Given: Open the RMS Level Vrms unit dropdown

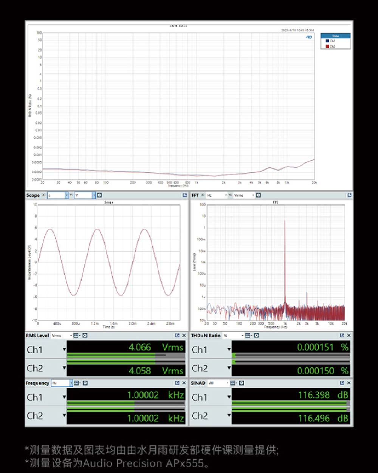Looking at the screenshot, I should [71, 335].
